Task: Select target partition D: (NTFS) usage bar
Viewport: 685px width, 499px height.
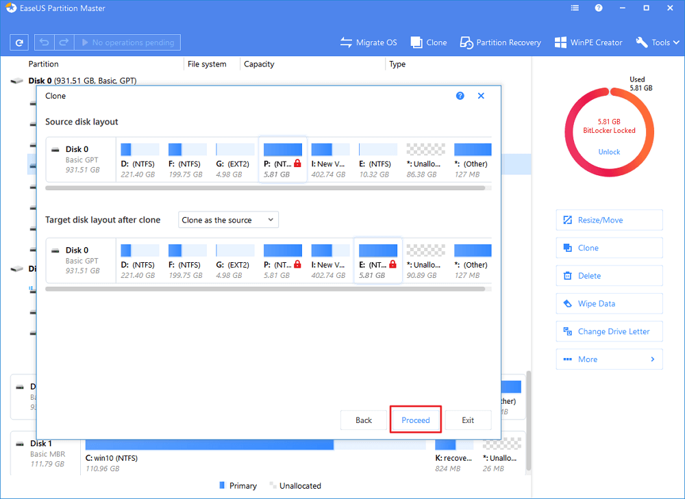Action: click(x=140, y=250)
